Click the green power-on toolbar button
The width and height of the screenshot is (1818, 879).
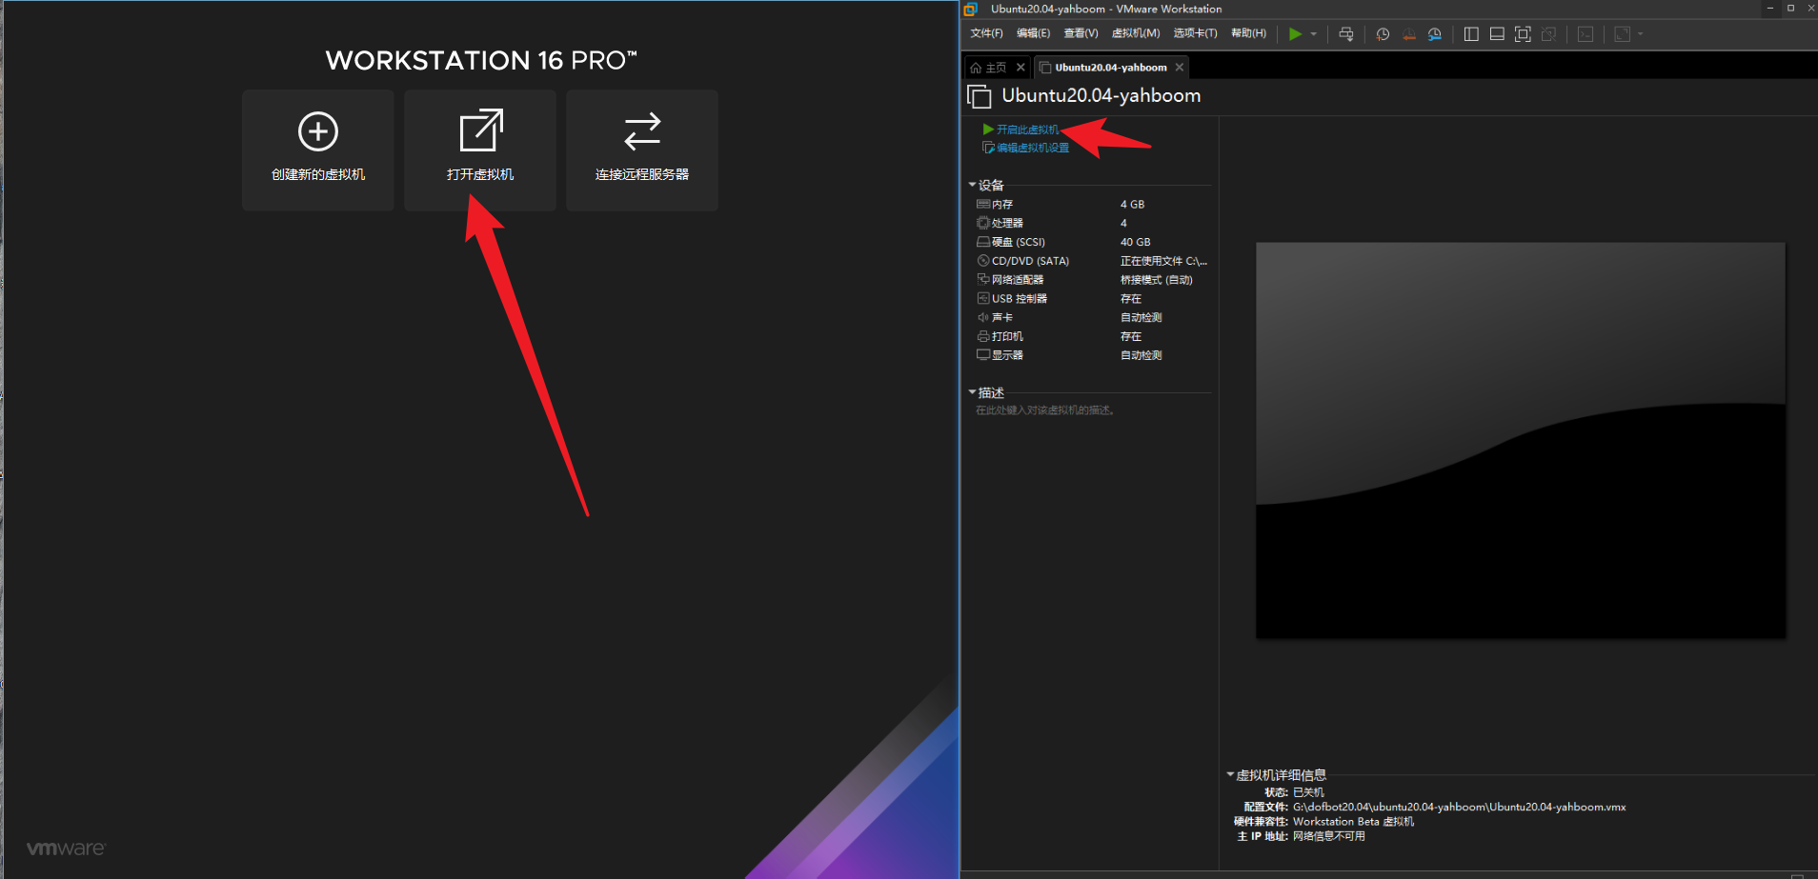1295,34
